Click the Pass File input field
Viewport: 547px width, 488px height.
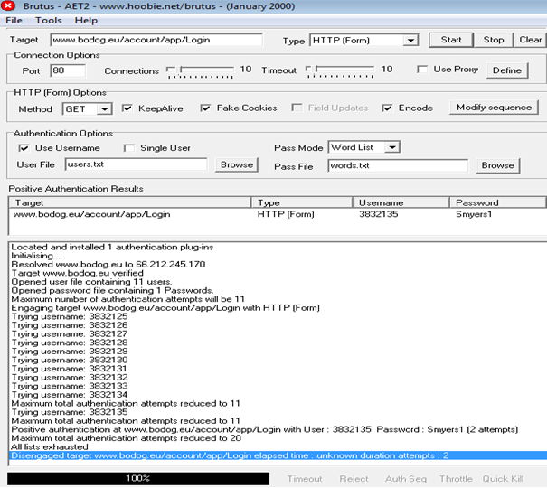[x=398, y=165]
